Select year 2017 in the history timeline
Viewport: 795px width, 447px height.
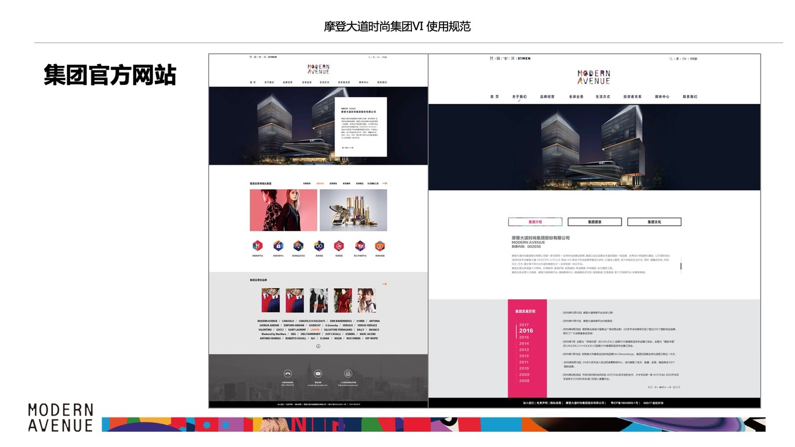[x=524, y=325]
